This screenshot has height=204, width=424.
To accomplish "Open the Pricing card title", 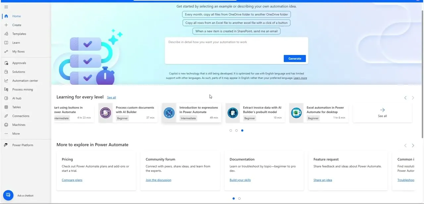I will click(x=67, y=159).
